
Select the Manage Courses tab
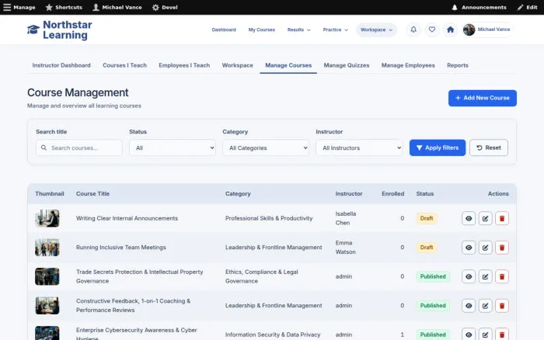click(288, 65)
